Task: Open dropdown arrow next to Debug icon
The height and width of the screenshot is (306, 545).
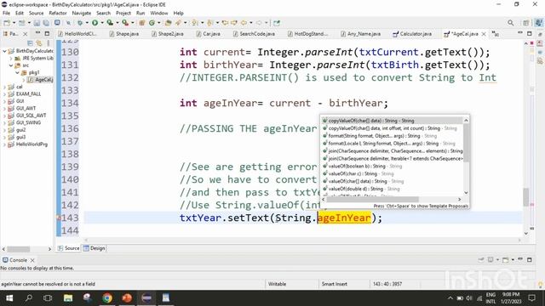Action: pyautogui.click(x=87, y=23)
